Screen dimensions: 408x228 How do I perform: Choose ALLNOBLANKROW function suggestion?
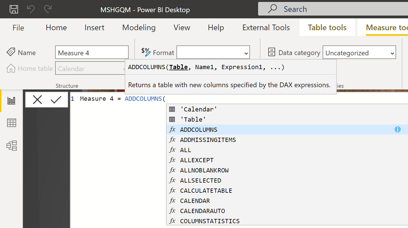click(x=287, y=170)
